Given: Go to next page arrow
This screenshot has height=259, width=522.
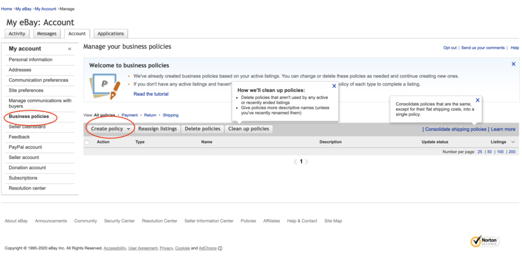Looking at the screenshot, I should (x=307, y=162).
